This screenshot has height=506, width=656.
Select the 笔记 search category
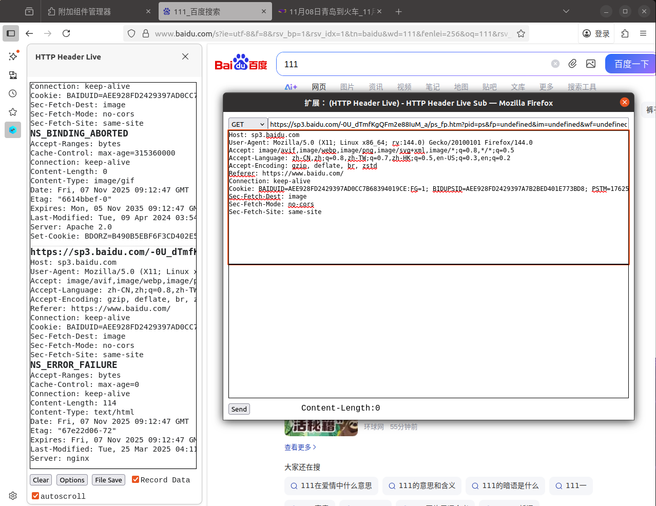pyautogui.click(x=433, y=87)
